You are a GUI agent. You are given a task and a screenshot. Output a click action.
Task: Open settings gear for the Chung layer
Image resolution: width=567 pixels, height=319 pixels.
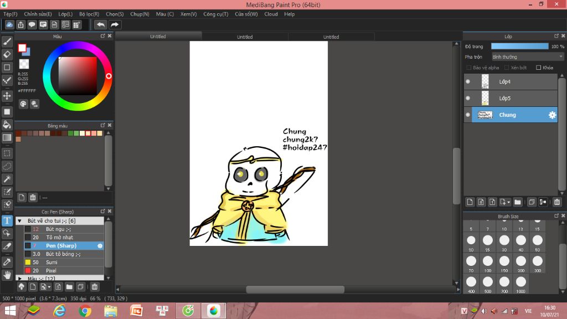point(552,115)
